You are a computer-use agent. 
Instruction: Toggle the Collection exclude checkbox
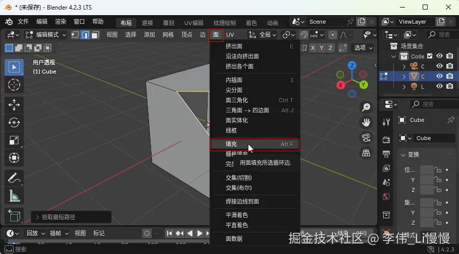pyautogui.click(x=430, y=56)
